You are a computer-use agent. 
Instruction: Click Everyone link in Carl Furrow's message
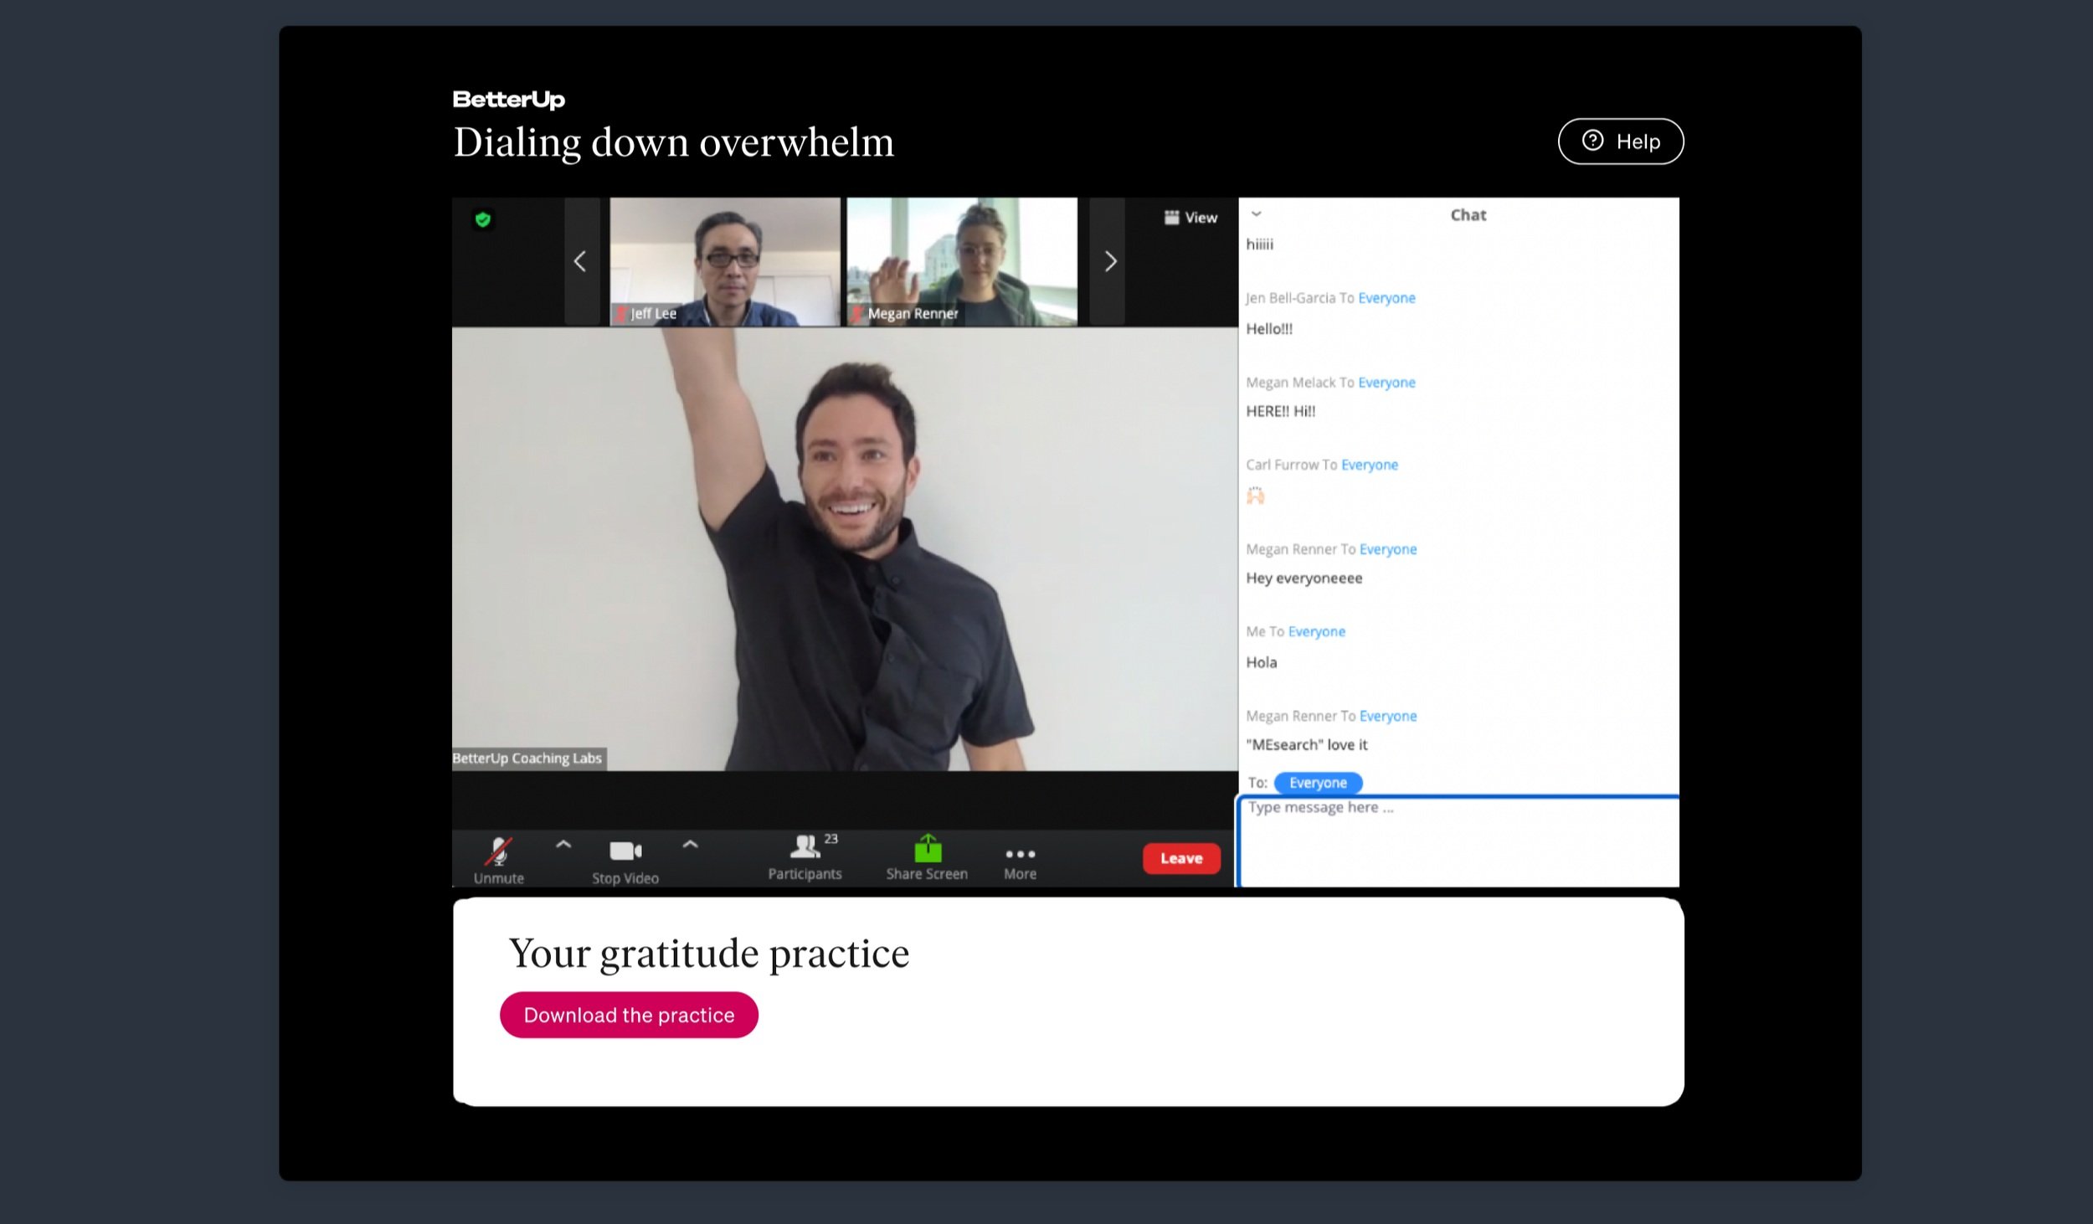pyautogui.click(x=1370, y=465)
